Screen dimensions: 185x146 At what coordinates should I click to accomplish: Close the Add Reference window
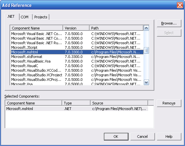point(180,5)
